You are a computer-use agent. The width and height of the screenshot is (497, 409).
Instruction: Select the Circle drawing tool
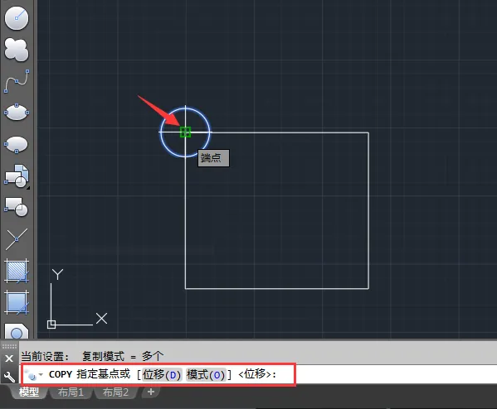17,18
